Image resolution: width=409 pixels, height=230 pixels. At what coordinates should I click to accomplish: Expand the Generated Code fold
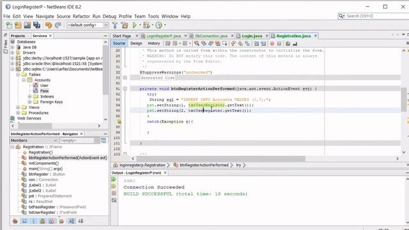coord(125,78)
